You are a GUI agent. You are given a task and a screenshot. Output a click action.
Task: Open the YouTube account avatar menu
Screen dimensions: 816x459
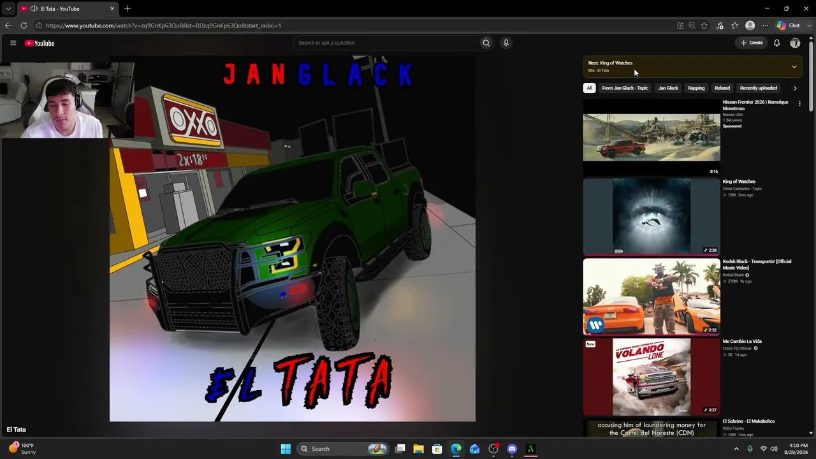click(795, 43)
